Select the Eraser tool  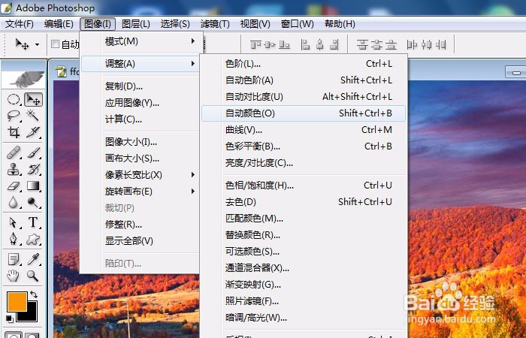[x=14, y=186]
